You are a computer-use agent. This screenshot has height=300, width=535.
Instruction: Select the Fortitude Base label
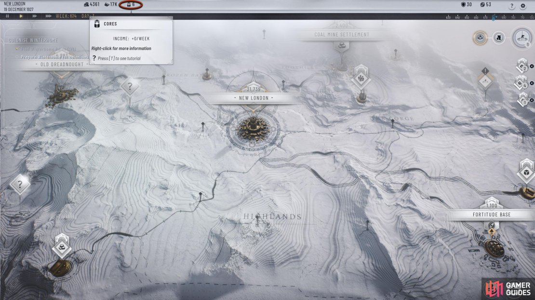(492, 214)
